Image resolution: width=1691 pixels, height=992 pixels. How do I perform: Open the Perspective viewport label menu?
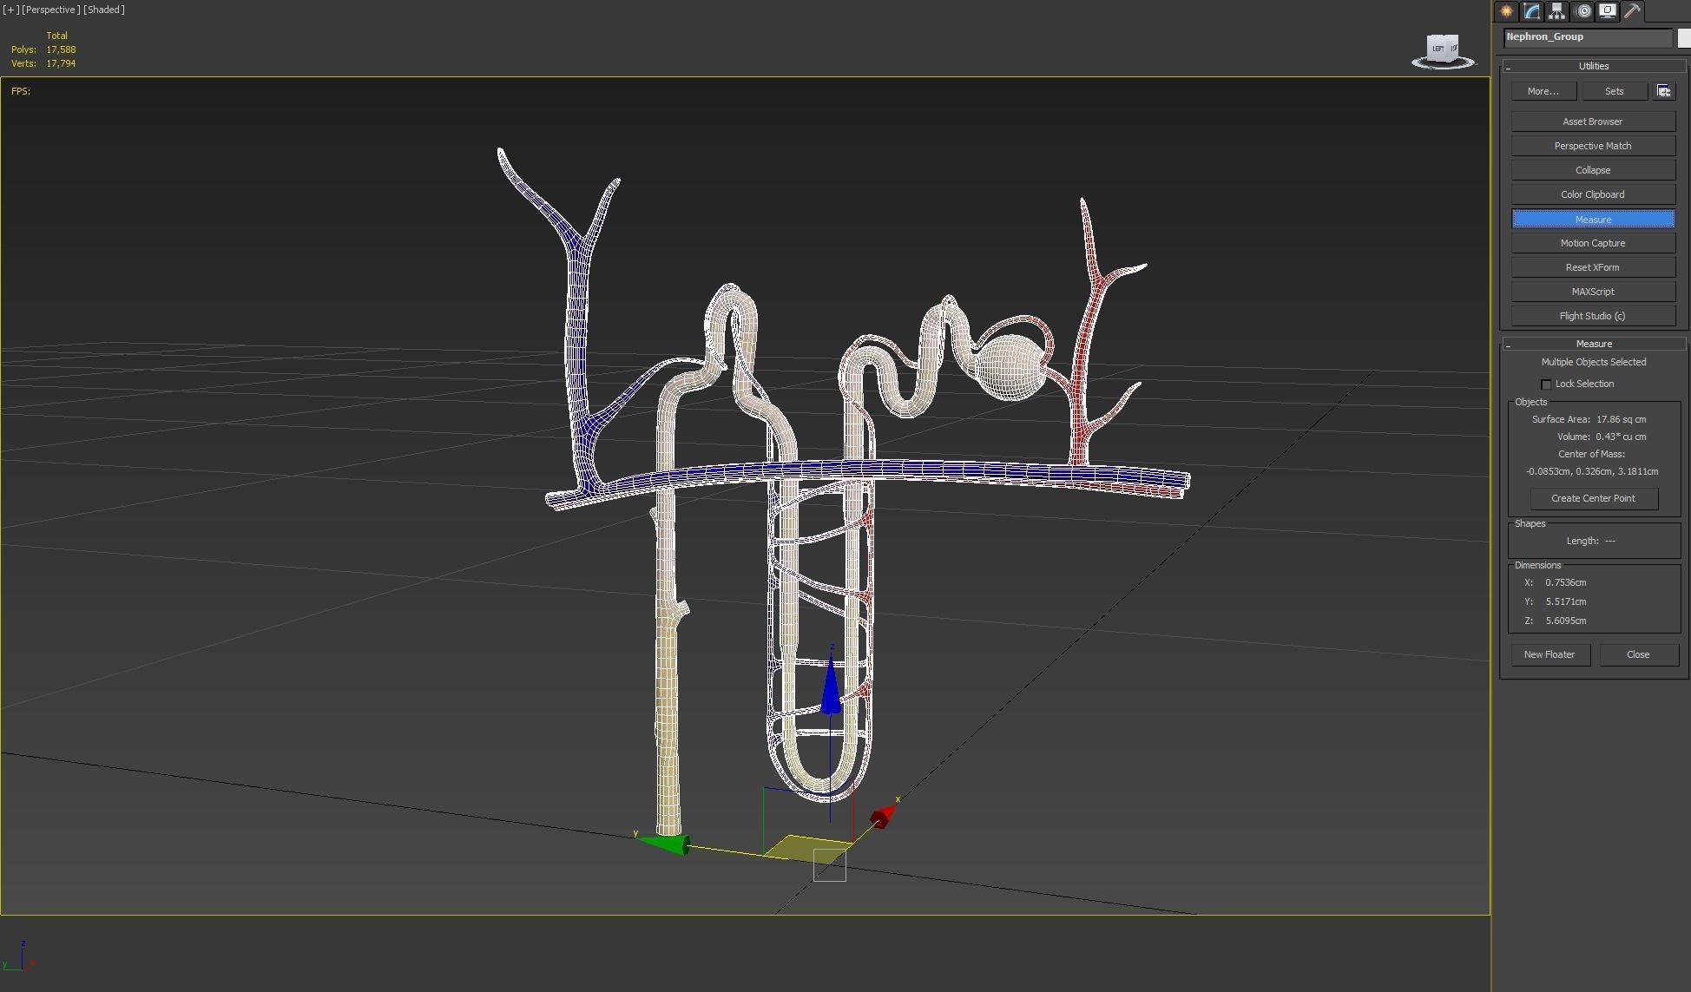pyautogui.click(x=51, y=10)
